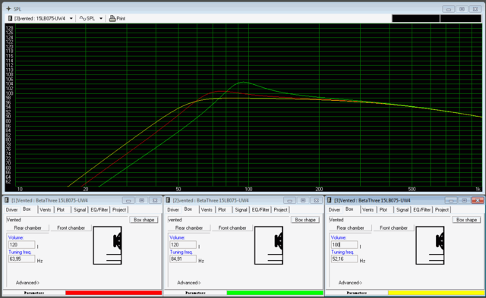Select Rear chamber in [2]vented window

pos(189,228)
